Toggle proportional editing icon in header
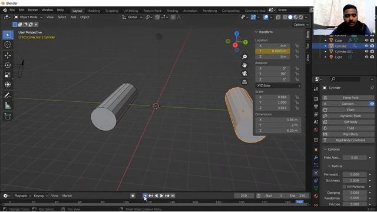The image size is (377, 212). click(x=173, y=17)
